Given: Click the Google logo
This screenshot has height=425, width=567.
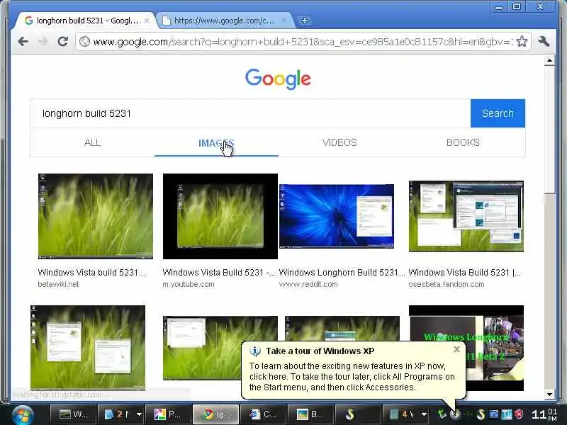Looking at the screenshot, I should [278, 79].
